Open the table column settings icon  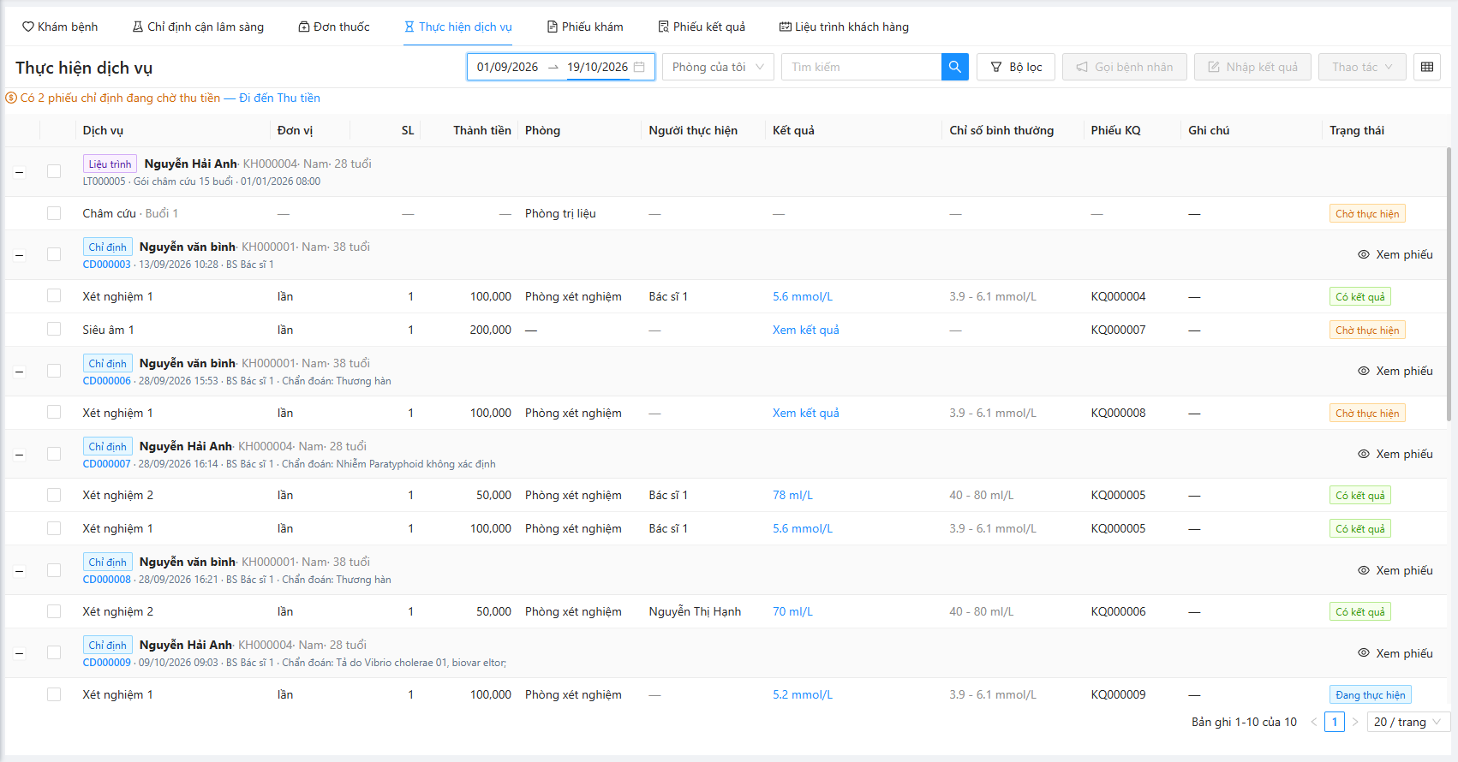coord(1427,67)
